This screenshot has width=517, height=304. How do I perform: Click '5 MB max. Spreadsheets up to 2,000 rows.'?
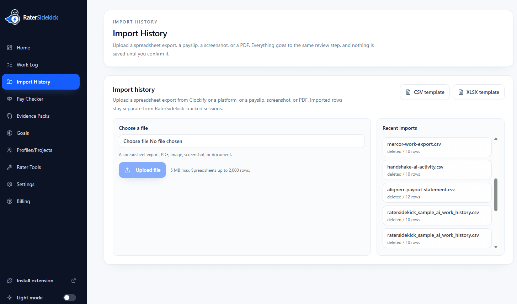[x=210, y=170]
